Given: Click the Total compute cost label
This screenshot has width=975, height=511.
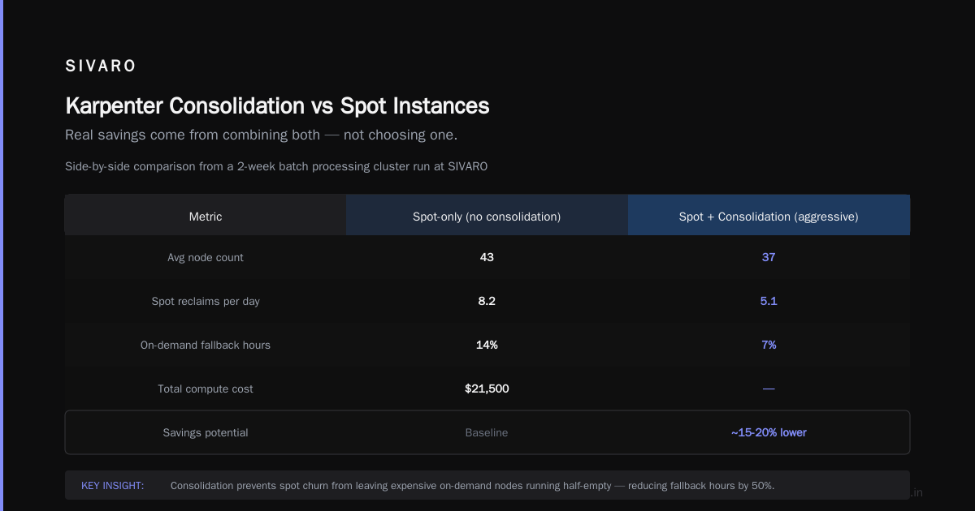Looking at the screenshot, I should click(206, 389).
